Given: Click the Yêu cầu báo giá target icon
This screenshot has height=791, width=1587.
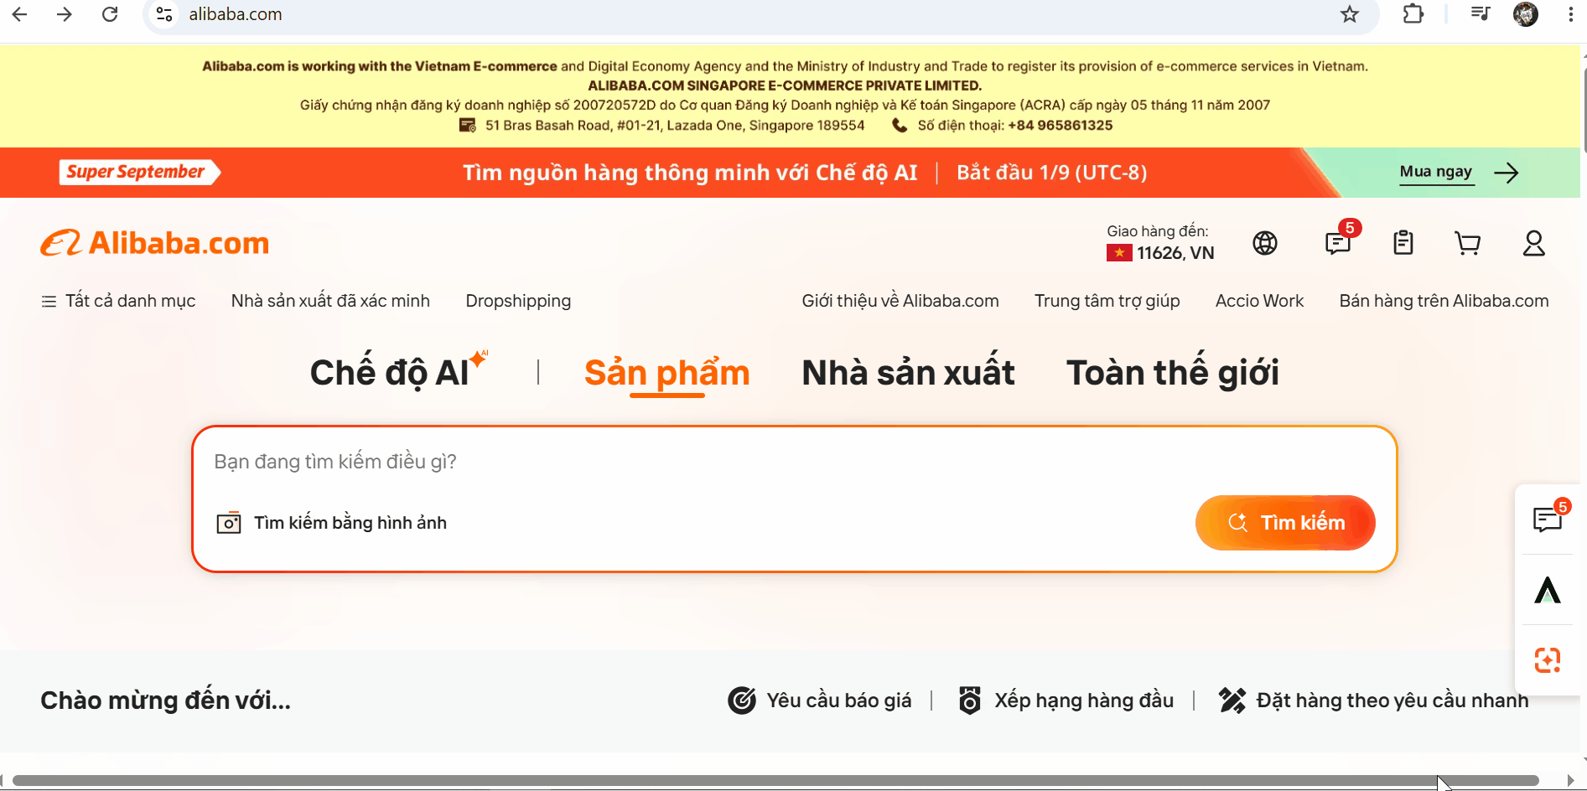Looking at the screenshot, I should (x=742, y=701).
